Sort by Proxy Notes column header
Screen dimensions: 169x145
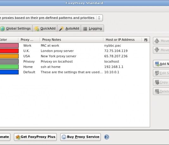(x=72, y=40)
